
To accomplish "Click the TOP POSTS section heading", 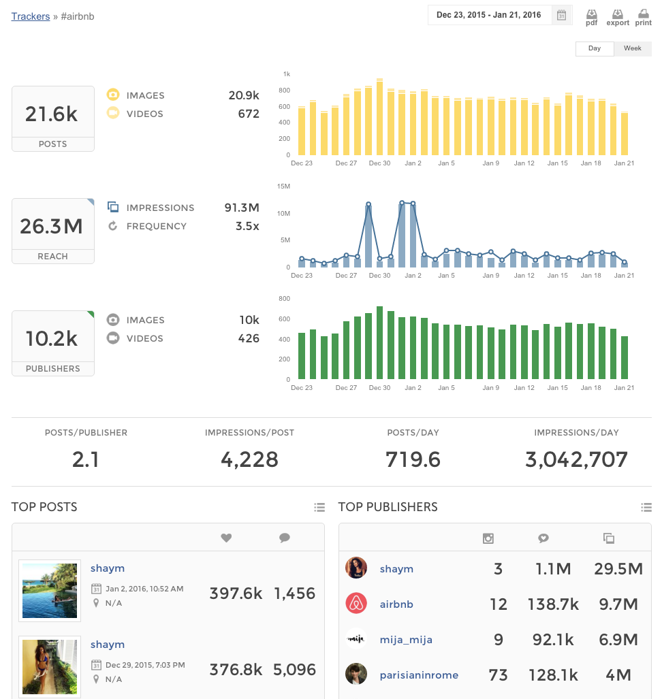I will pyautogui.click(x=44, y=507).
